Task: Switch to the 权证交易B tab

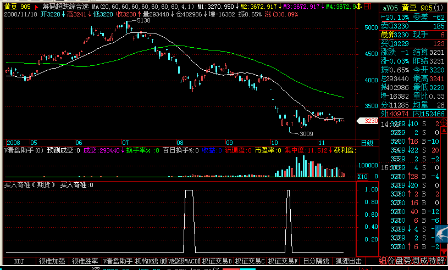Action: point(217,261)
